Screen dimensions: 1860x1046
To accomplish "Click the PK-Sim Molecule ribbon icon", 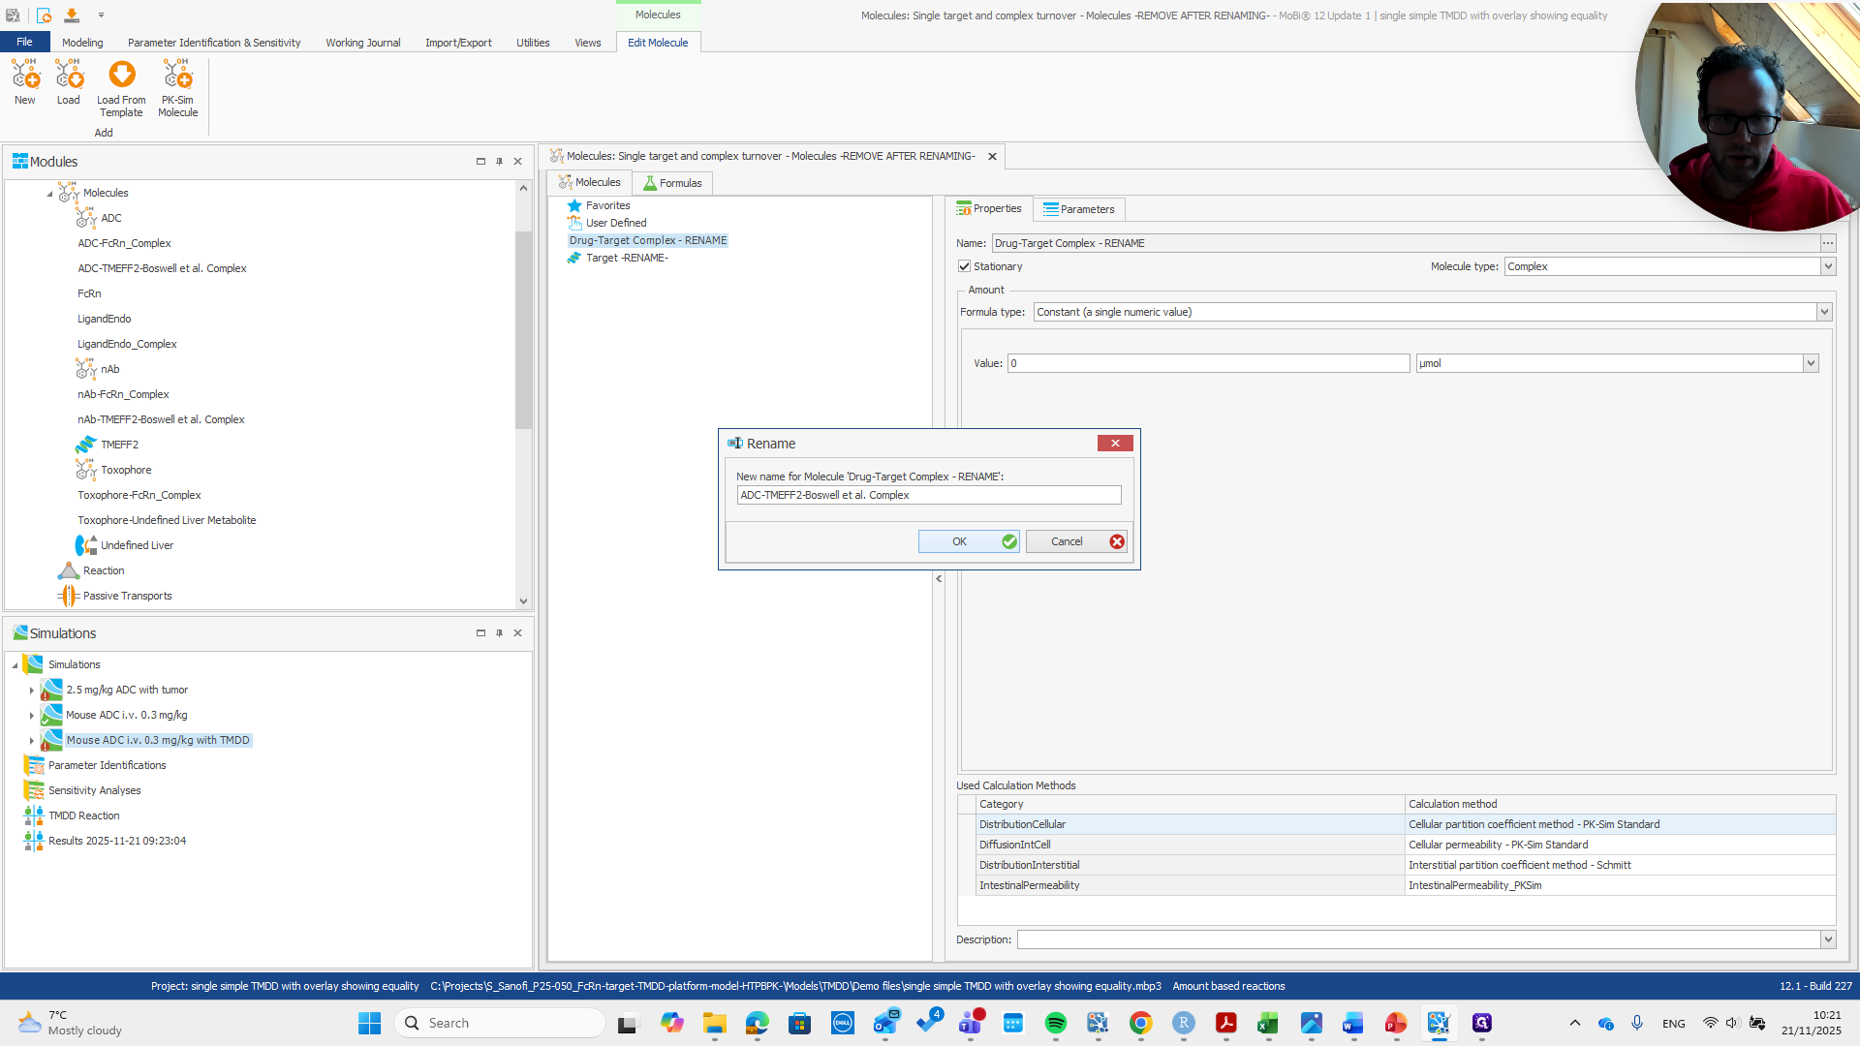I will coord(177,76).
